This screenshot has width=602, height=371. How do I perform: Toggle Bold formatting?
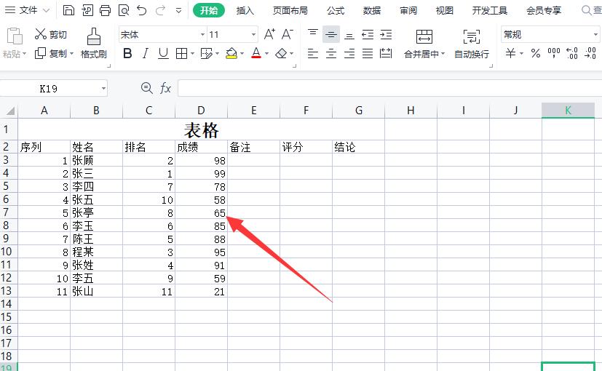tap(127, 54)
